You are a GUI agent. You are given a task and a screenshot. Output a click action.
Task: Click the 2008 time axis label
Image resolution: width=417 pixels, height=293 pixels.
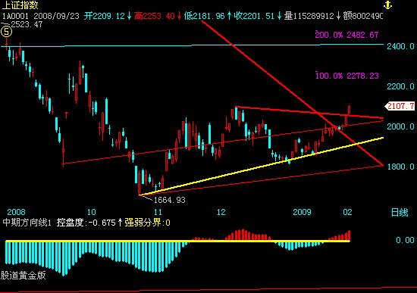[16, 212]
